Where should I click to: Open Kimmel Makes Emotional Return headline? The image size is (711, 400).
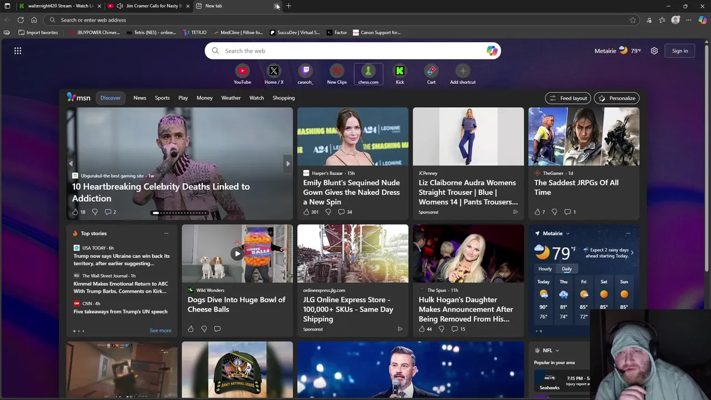[121, 287]
